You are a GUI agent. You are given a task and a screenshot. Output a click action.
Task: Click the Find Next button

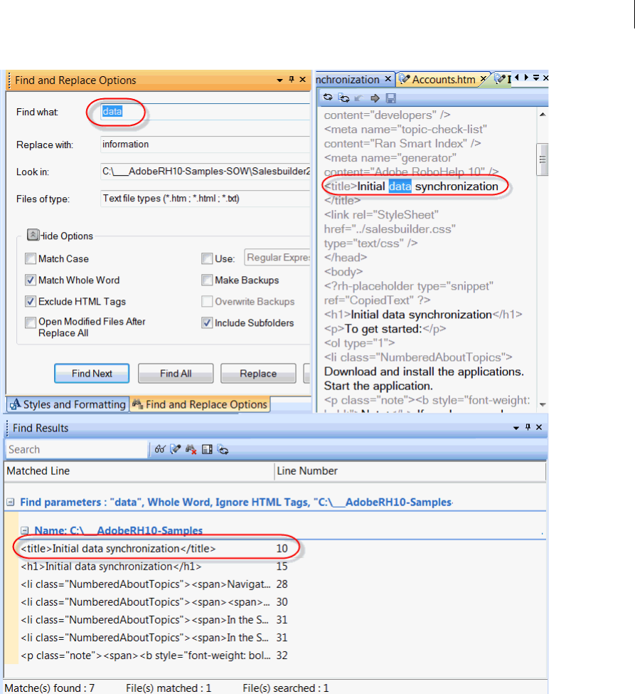[x=92, y=374]
